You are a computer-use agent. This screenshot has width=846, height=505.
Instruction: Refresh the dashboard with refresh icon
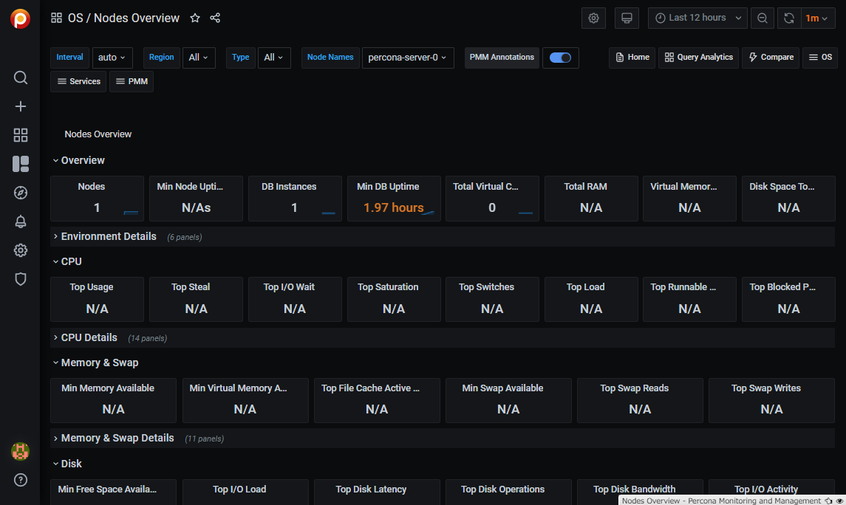tap(789, 18)
